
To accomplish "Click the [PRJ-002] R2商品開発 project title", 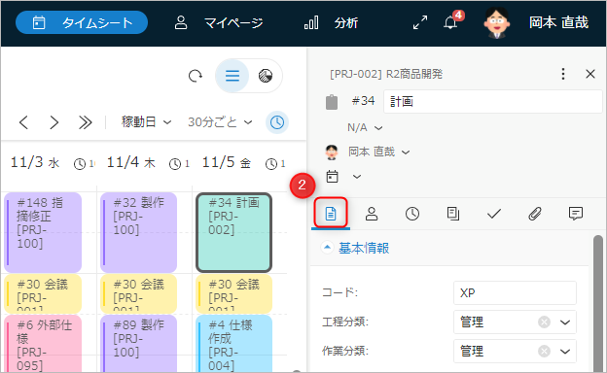I will coord(386,74).
